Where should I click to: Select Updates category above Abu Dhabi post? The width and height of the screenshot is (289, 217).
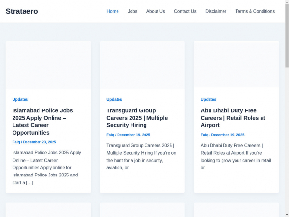coord(209,99)
